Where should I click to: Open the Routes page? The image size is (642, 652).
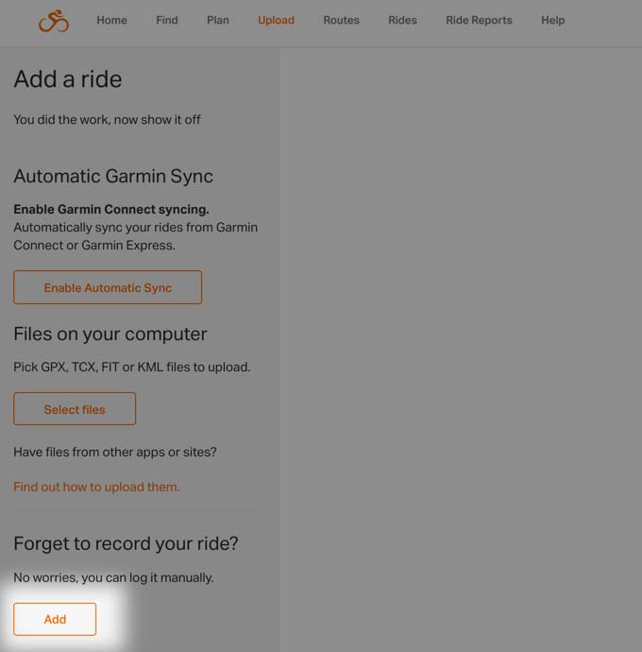tap(341, 20)
